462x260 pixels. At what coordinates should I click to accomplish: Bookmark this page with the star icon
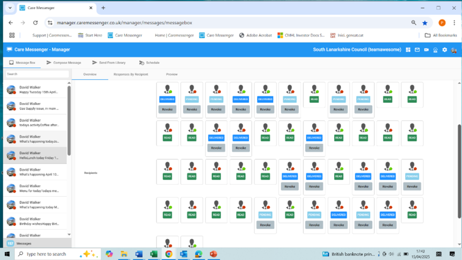(x=425, y=23)
